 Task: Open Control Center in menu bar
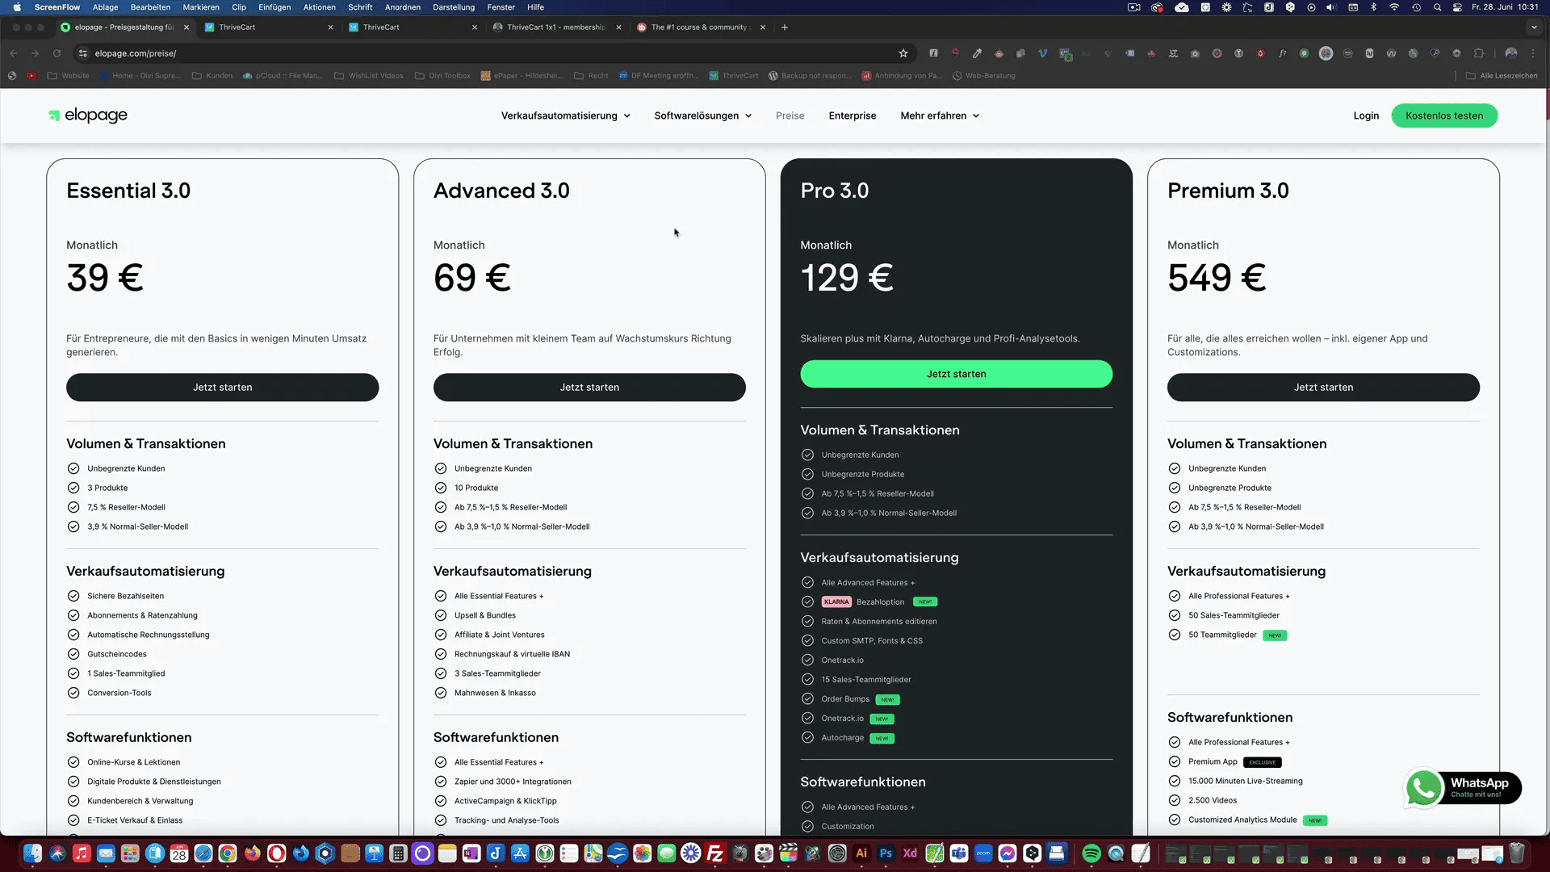click(1457, 7)
